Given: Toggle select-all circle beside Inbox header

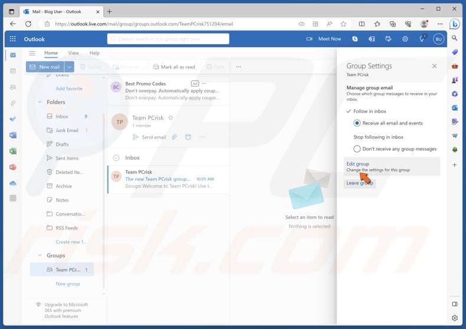Looking at the screenshot, I should point(116,158).
